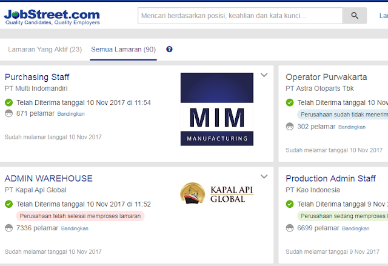Click PT Astra Otoparts Tbk company name
This screenshot has height=266, width=388.
coord(319,88)
